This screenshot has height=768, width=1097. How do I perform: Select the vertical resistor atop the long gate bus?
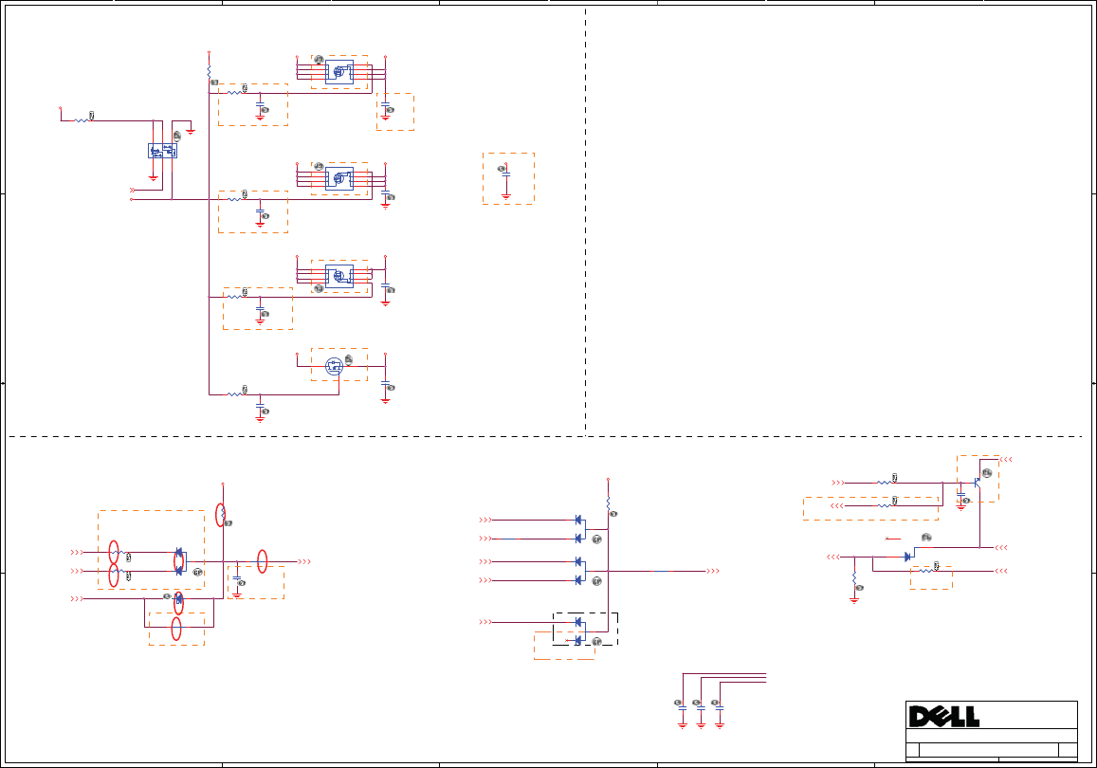tap(210, 71)
